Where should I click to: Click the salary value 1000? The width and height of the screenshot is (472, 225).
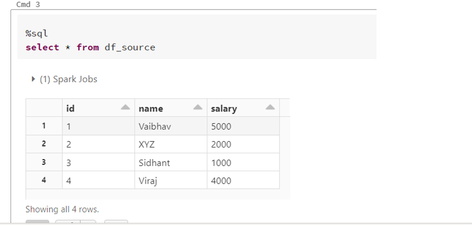tap(220, 162)
